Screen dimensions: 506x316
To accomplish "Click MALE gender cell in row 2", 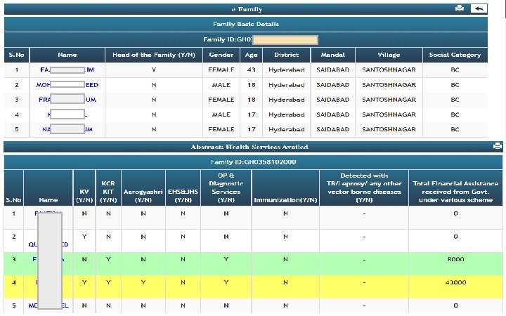I will 221,85.
